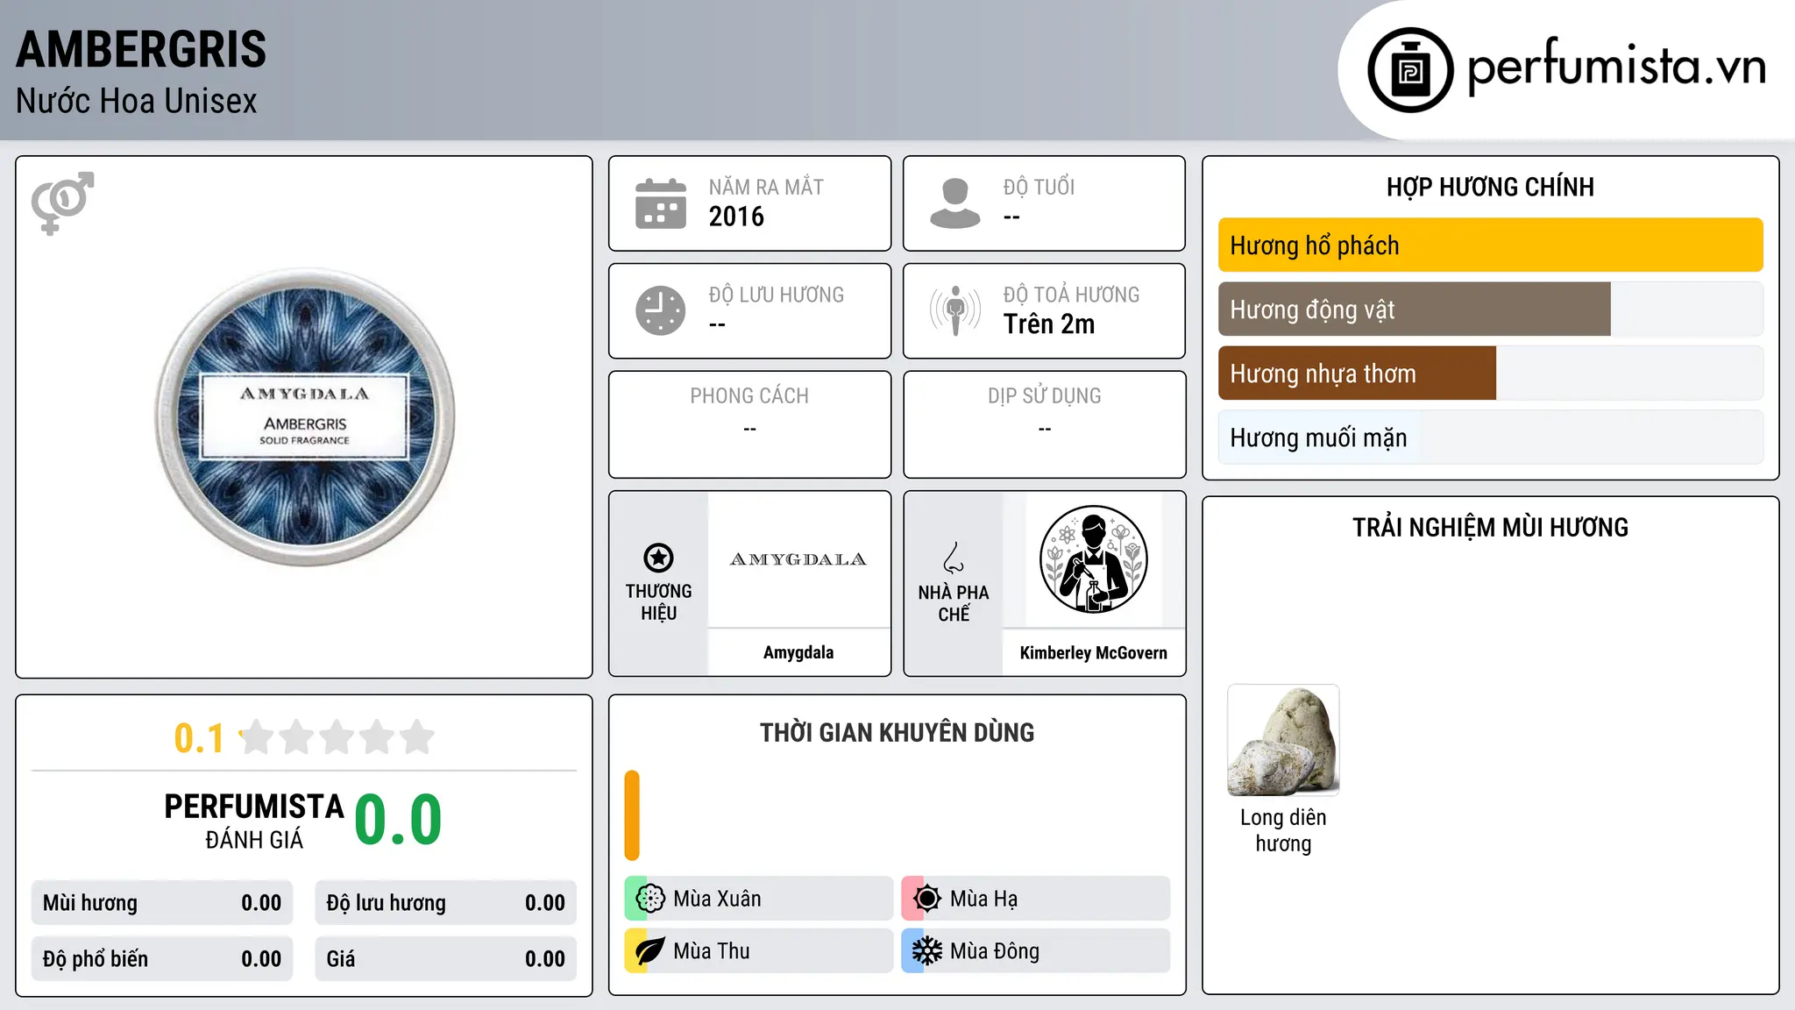Click the 2016 release year value
This screenshot has width=1795, height=1010.
click(736, 217)
